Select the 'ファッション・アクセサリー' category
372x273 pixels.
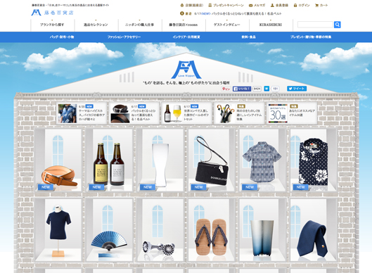[x=124, y=37]
